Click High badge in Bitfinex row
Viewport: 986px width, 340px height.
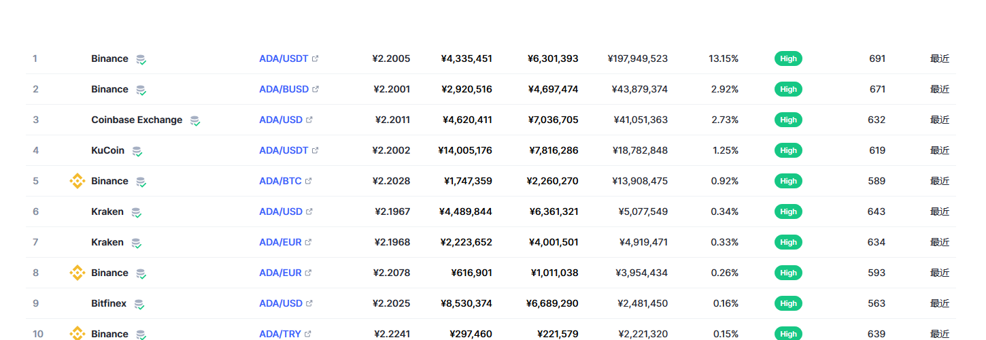(x=788, y=303)
